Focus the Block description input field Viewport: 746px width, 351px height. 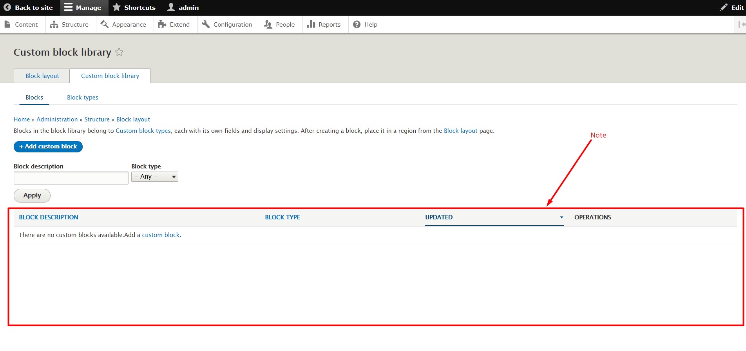pyautogui.click(x=71, y=178)
